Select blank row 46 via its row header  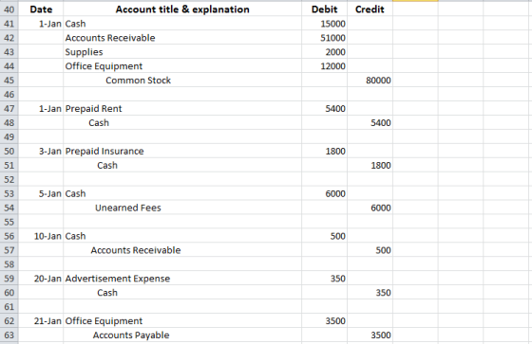coord(9,95)
